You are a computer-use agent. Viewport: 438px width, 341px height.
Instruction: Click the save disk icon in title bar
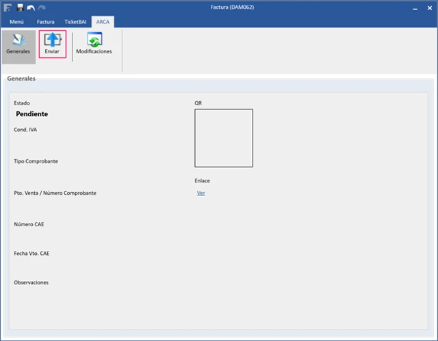coord(21,7)
